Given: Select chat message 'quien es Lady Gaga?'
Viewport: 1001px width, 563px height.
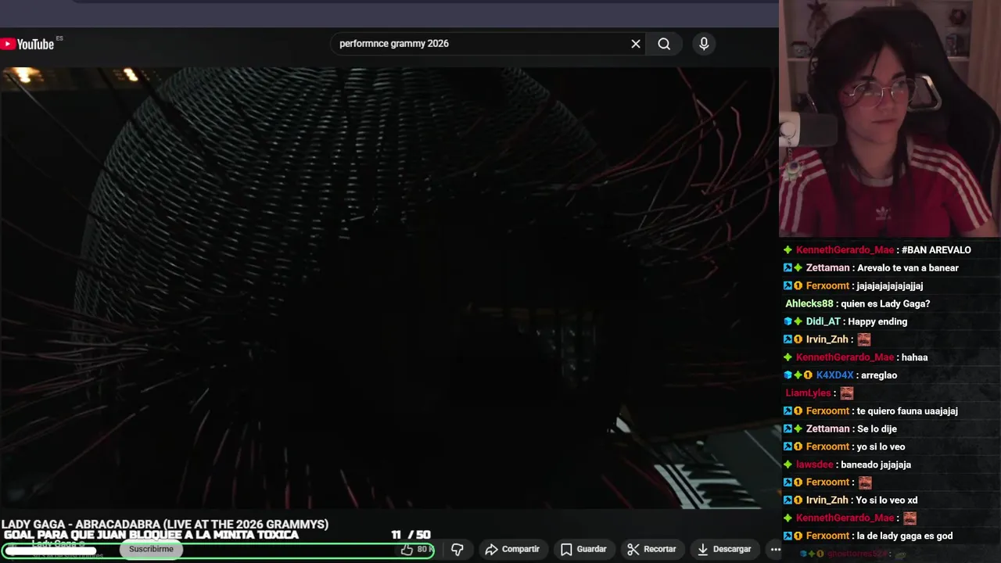Looking at the screenshot, I should tap(886, 304).
